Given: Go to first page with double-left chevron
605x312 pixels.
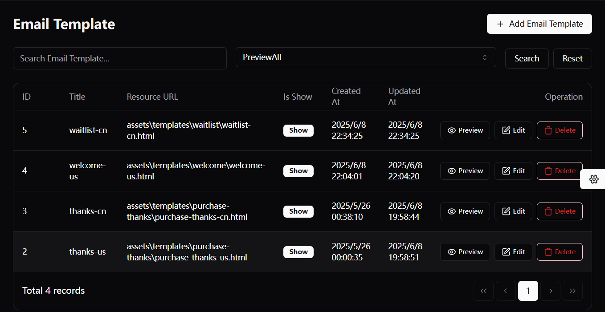Looking at the screenshot, I should click(483, 291).
